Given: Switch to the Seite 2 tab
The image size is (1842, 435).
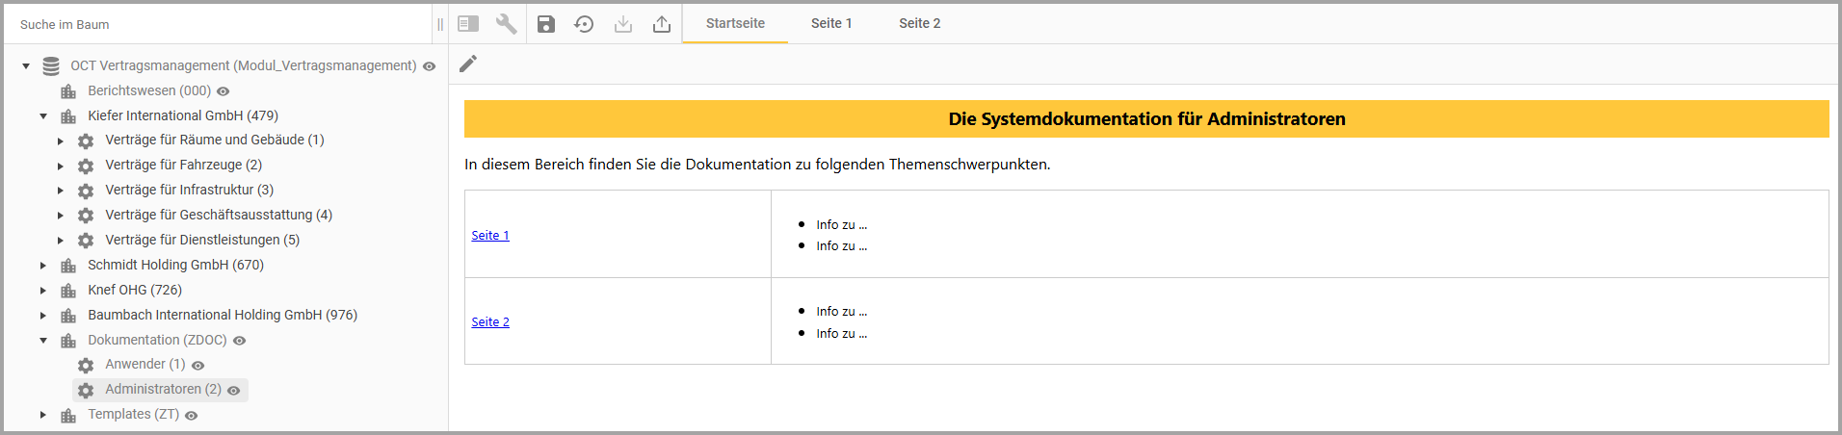Looking at the screenshot, I should point(919,23).
